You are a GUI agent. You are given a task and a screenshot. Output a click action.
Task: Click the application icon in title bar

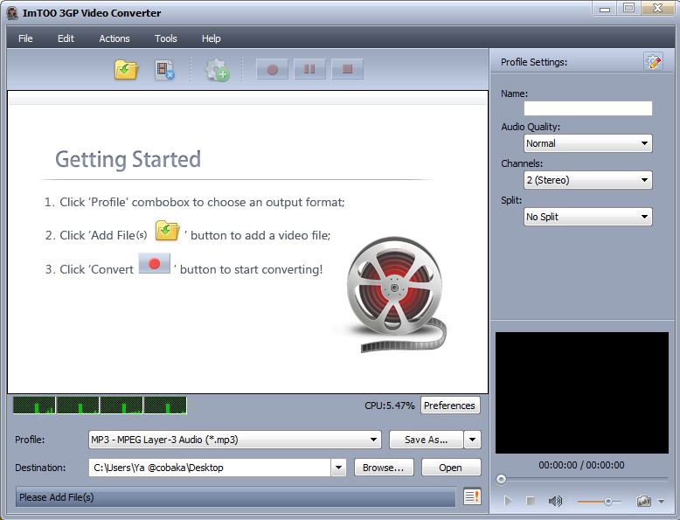(x=12, y=13)
